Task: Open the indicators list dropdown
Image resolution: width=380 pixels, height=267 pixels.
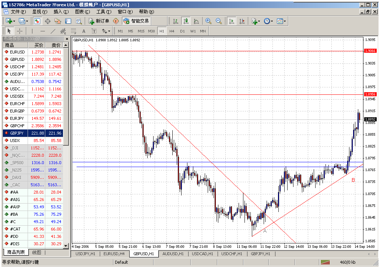Action: click(256, 21)
